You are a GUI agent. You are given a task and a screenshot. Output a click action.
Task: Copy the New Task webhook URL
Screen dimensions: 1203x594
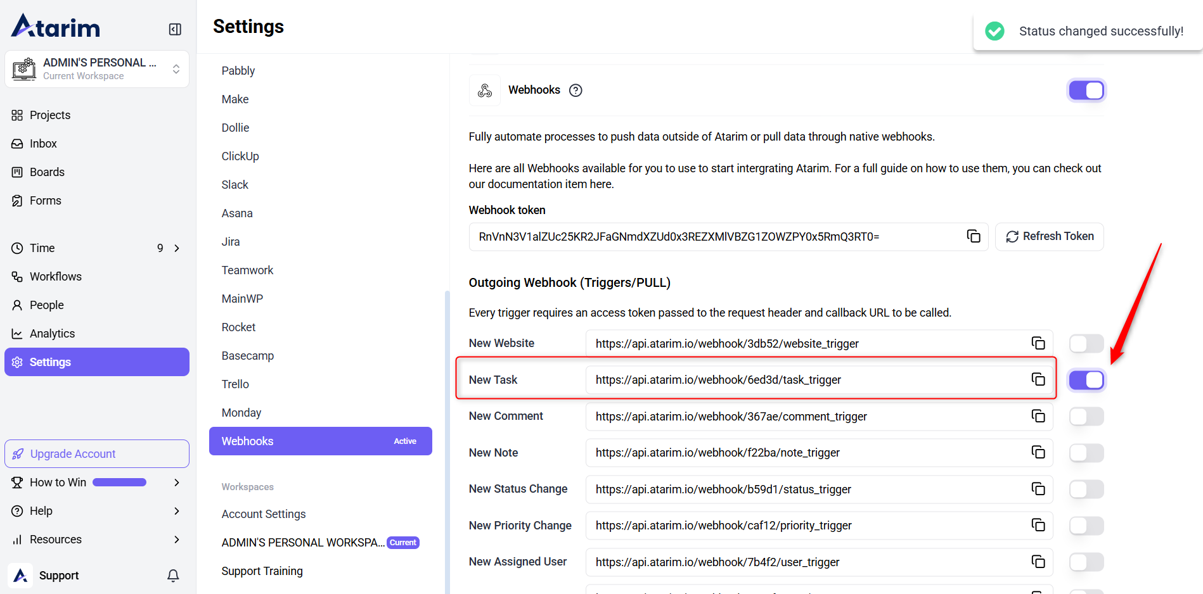point(1038,379)
